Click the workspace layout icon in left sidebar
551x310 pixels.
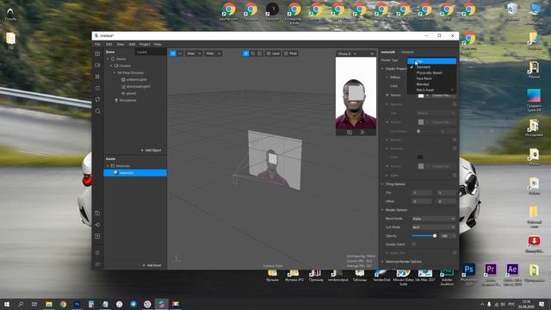(x=97, y=53)
